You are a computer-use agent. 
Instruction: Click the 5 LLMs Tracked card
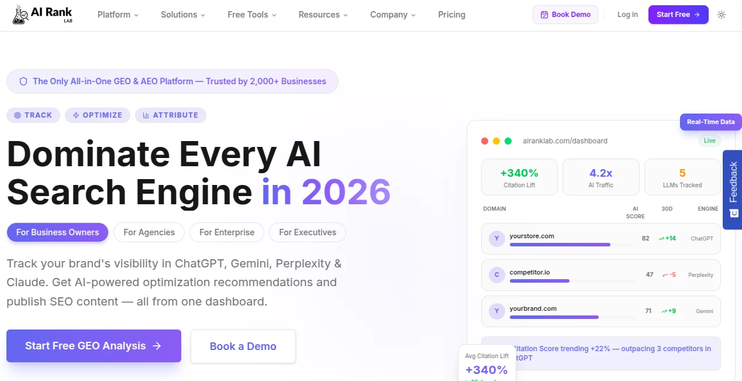click(682, 177)
